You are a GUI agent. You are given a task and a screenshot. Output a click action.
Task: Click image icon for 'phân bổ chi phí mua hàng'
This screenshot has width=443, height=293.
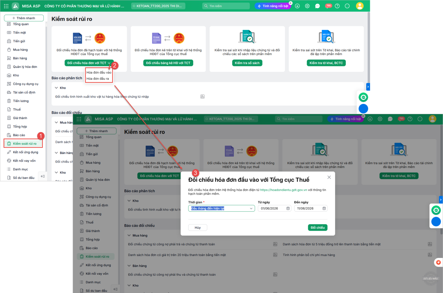point(430,255)
